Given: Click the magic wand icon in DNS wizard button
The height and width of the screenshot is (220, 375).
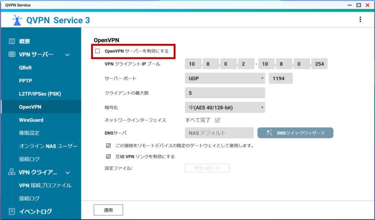Looking at the screenshot, I should pos(269,133).
